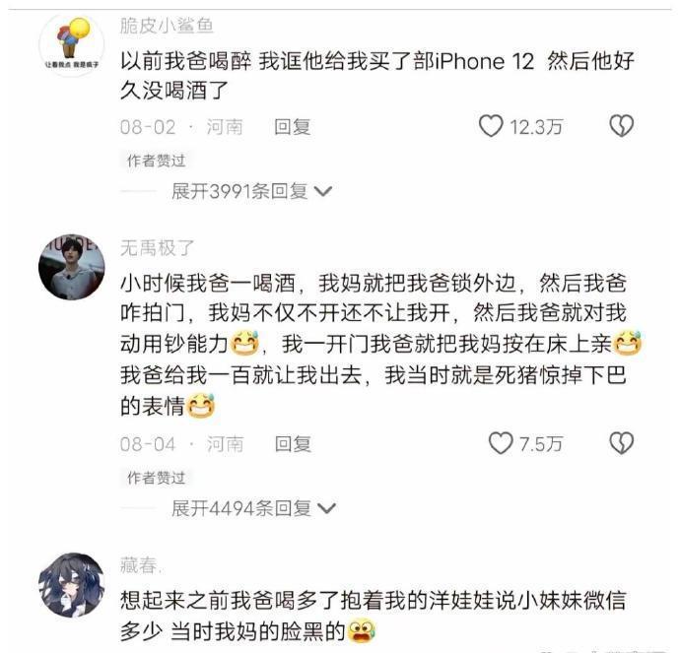The height and width of the screenshot is (653, 680).
Task: Dislike the iPhone 12 comment with broken heart
Action: point(622,126)
